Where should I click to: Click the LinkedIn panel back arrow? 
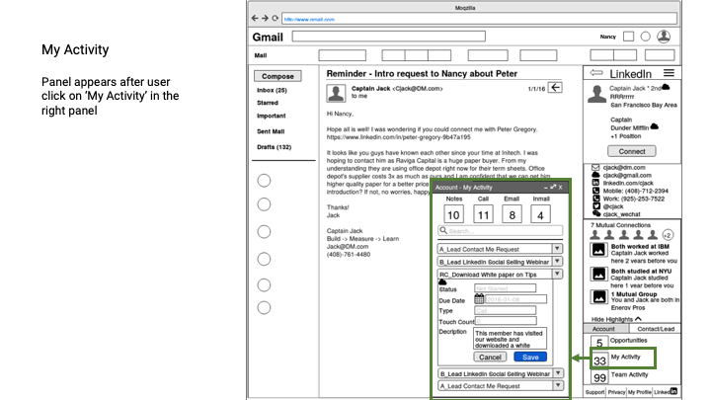[x=595, y=74]
